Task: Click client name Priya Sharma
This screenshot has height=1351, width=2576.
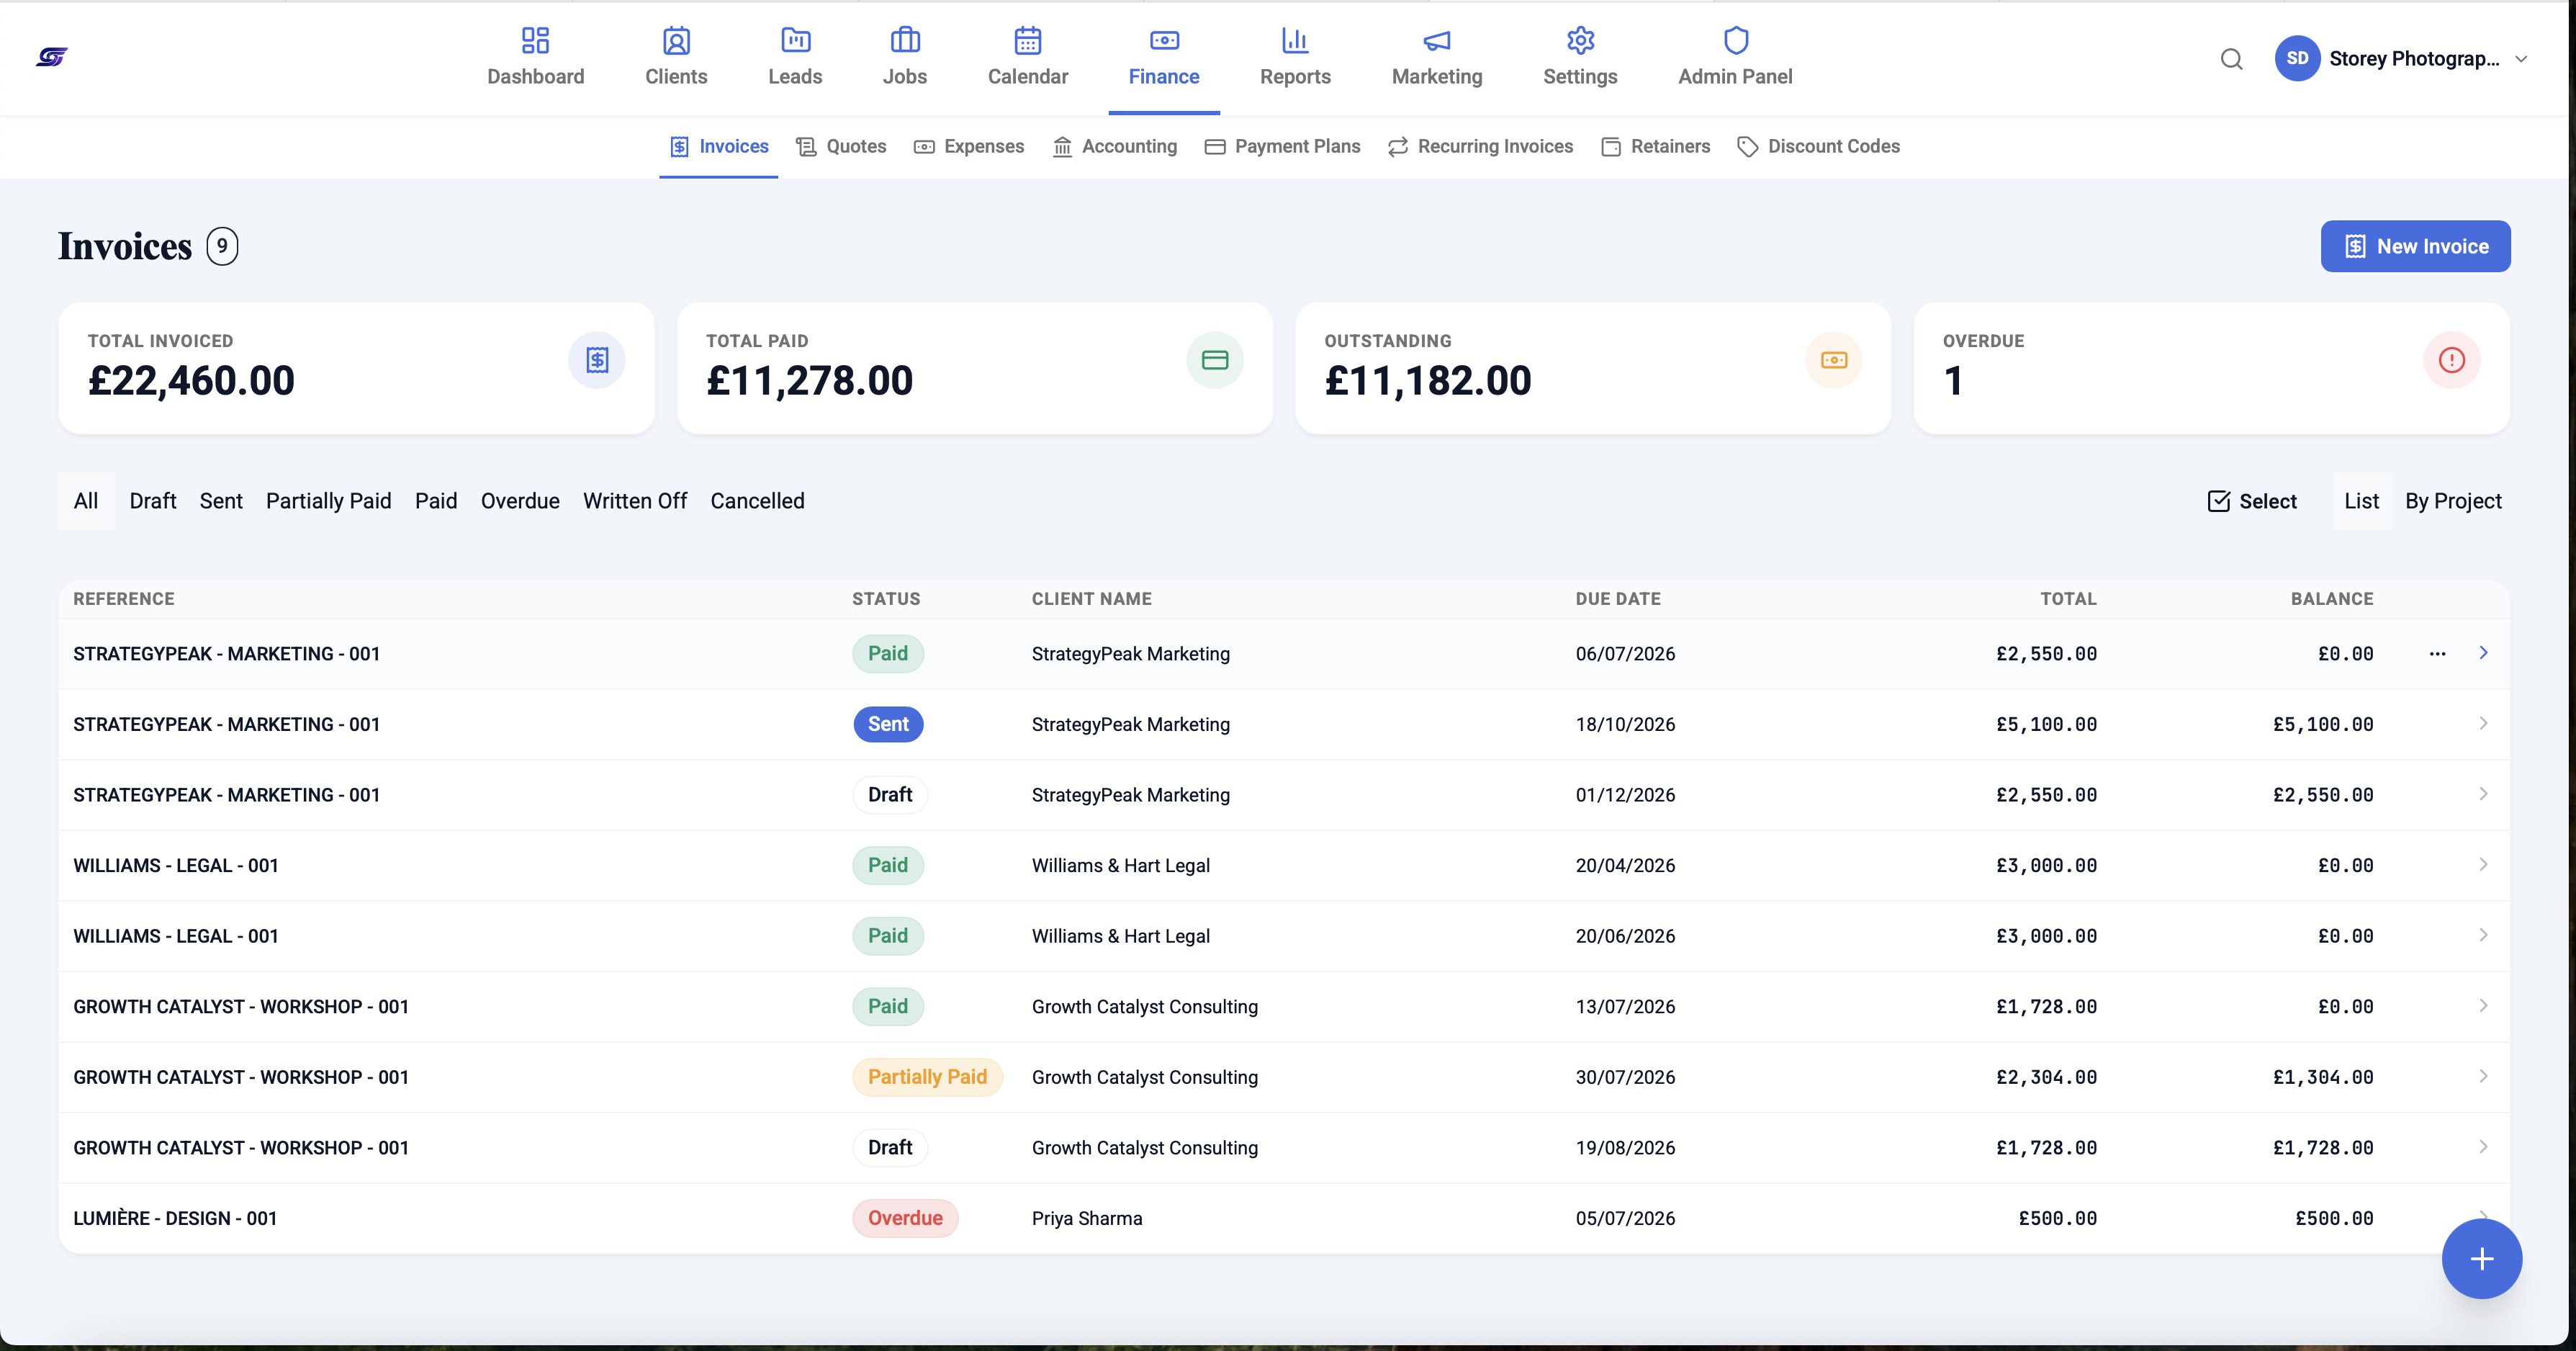Action: [x=1087, y=1218]
